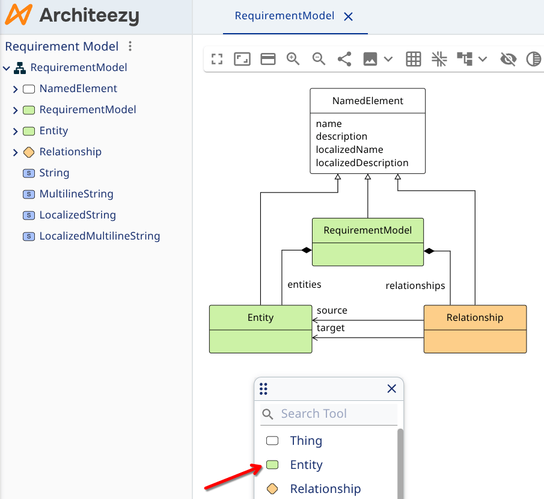Zoom out of the diagram
The image size is (544, 499).
319,59
